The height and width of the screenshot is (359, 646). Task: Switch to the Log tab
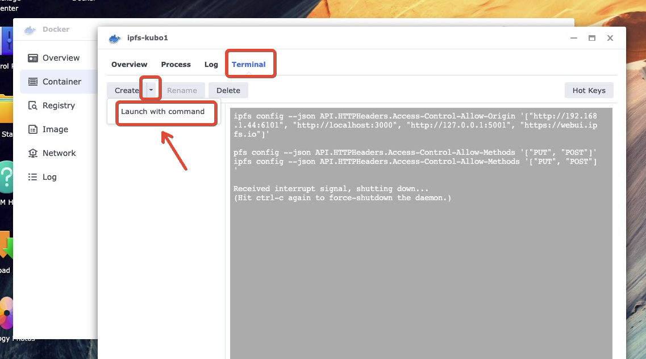(x=211, y=64)
